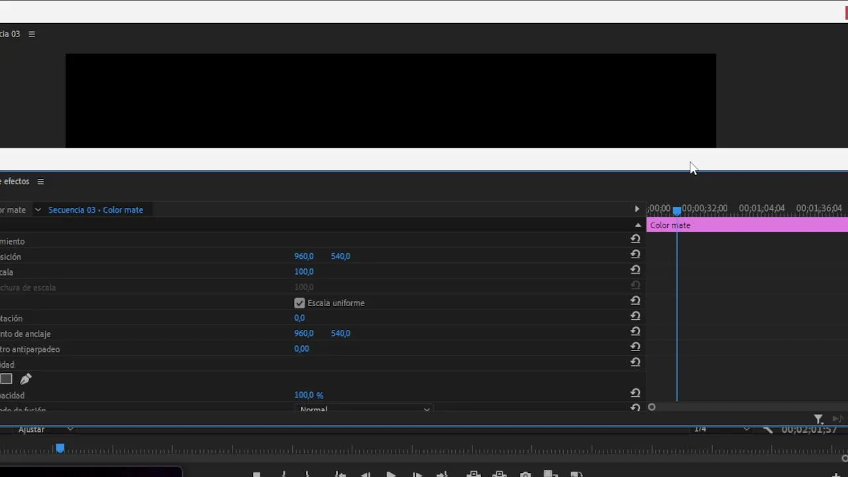Reset the Escala uniforme setting
The width and height of the screenshot is (848, 477).
[635, 301]
